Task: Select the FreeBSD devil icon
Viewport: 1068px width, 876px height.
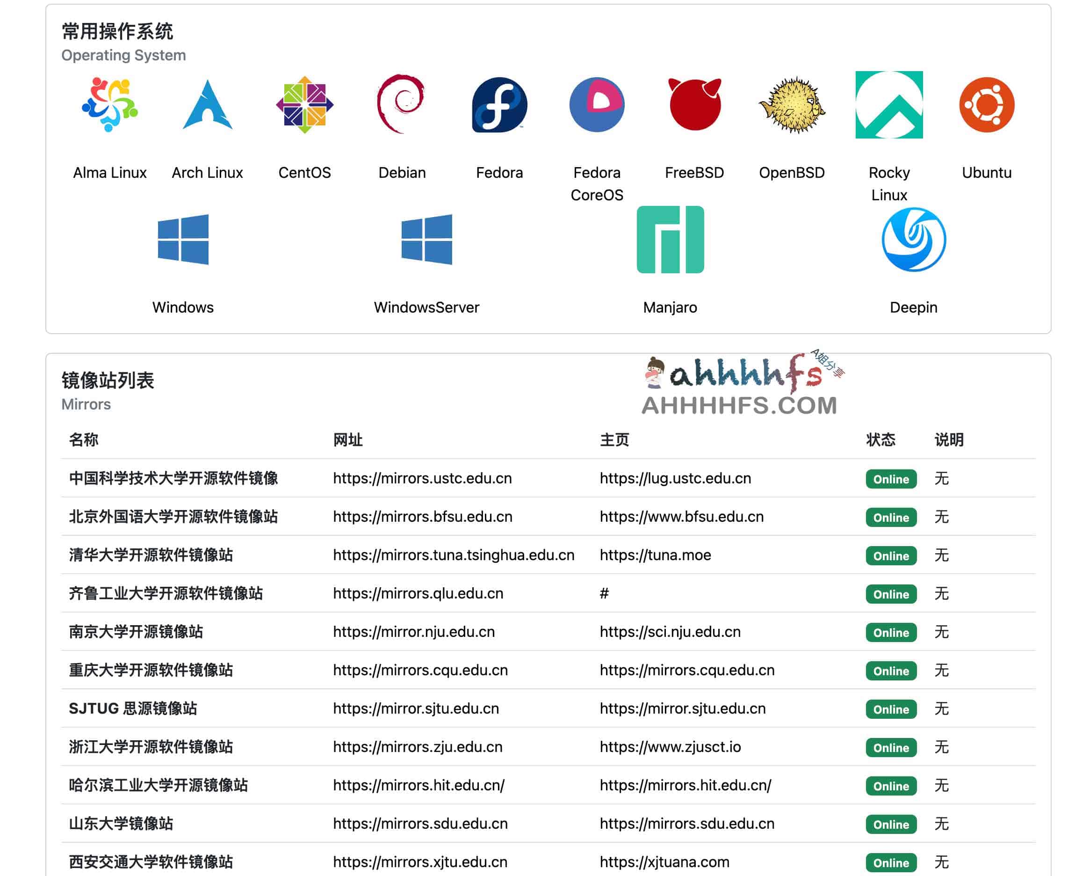Action: 695,106
